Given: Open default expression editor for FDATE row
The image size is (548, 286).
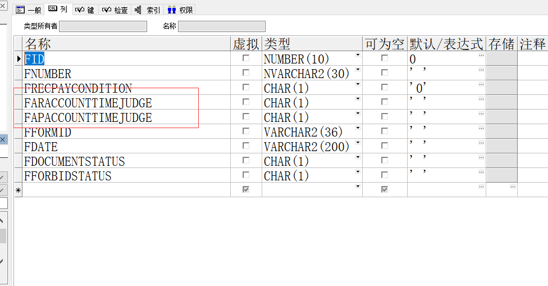Looking at the screenshot, I should [x=481, y=143].
